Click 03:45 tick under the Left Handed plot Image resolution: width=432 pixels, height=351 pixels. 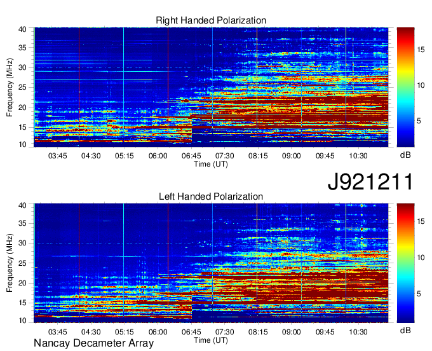point(58,332)
